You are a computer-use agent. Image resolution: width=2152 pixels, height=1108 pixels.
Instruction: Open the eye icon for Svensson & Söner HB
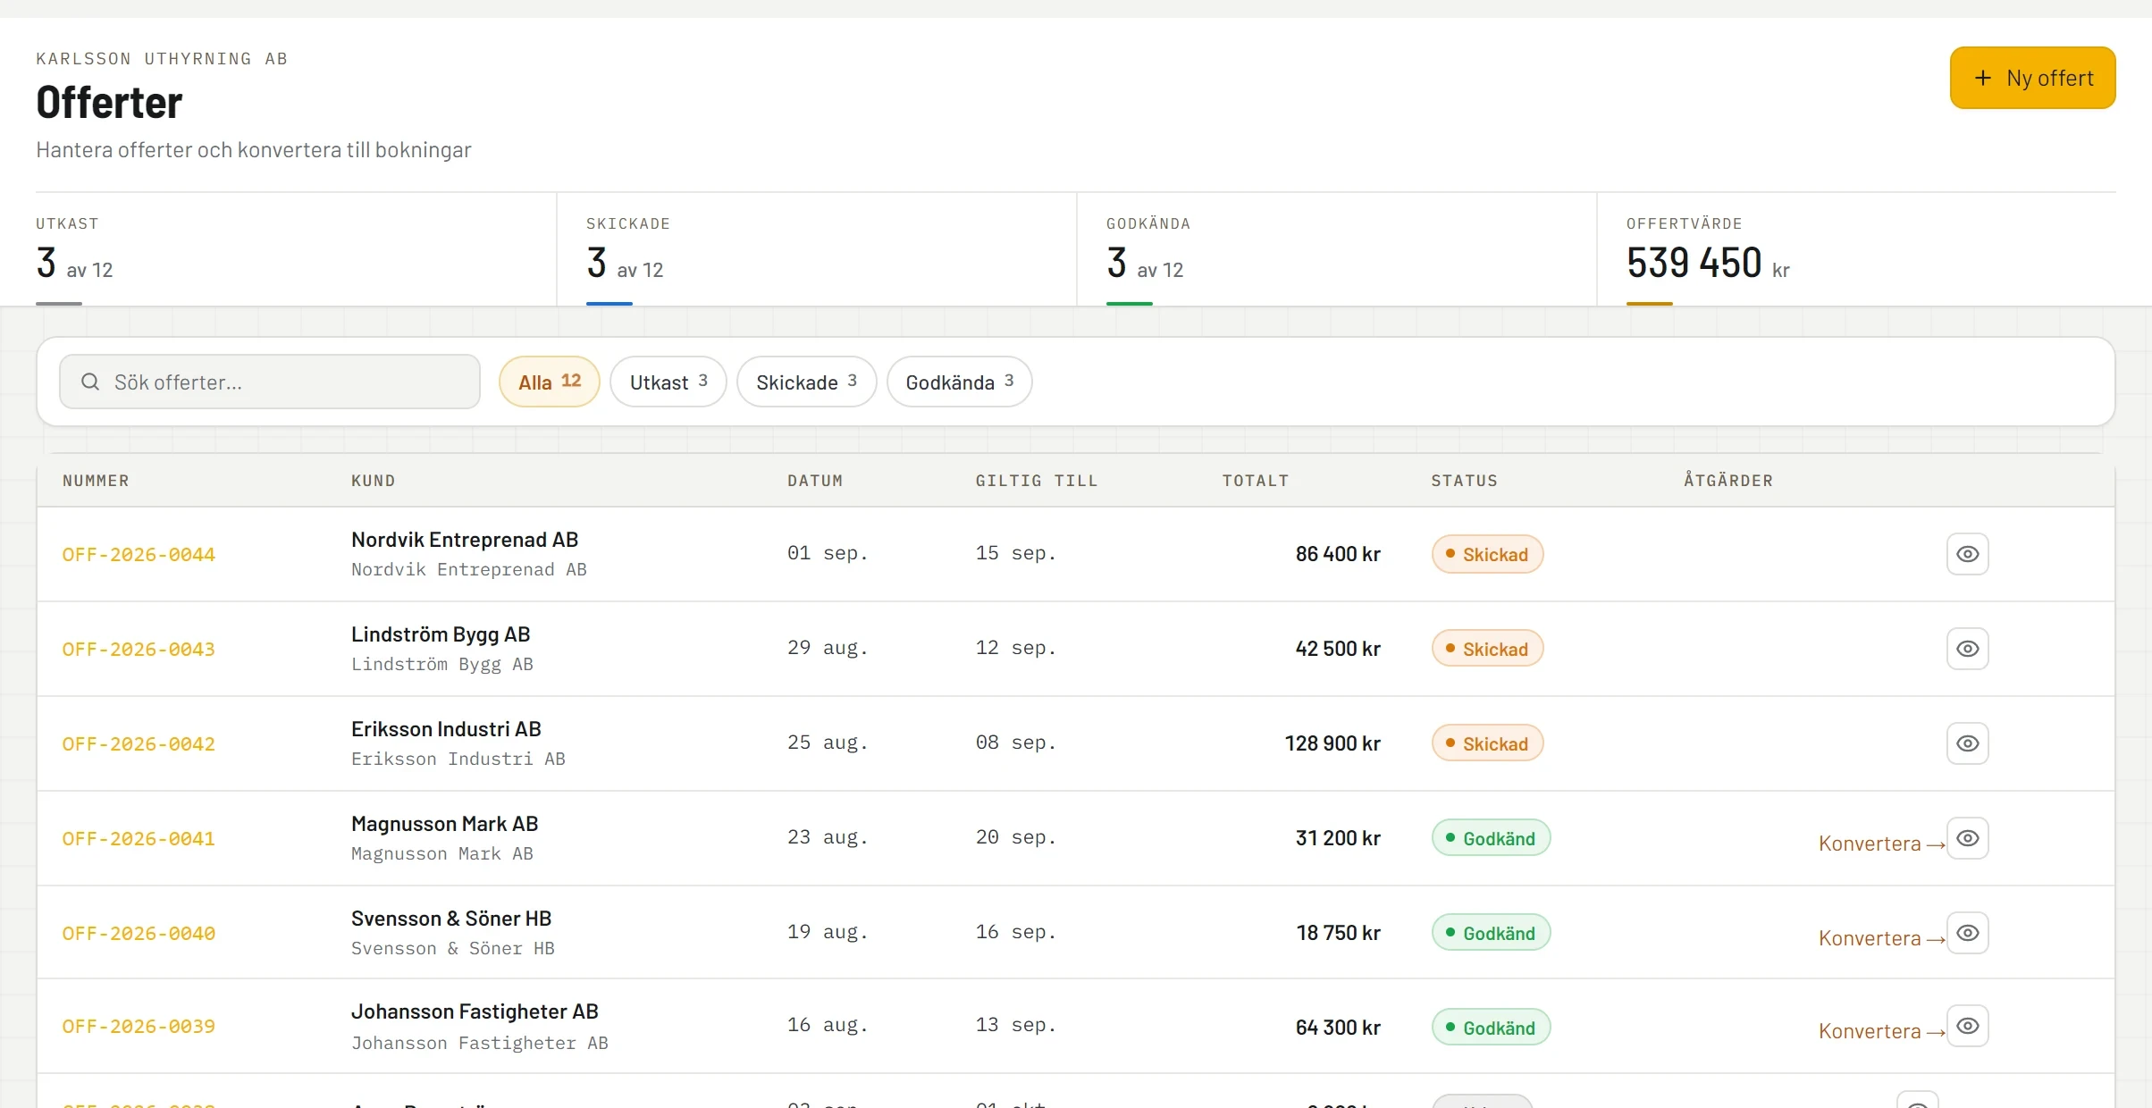(x=1967, y=933)
